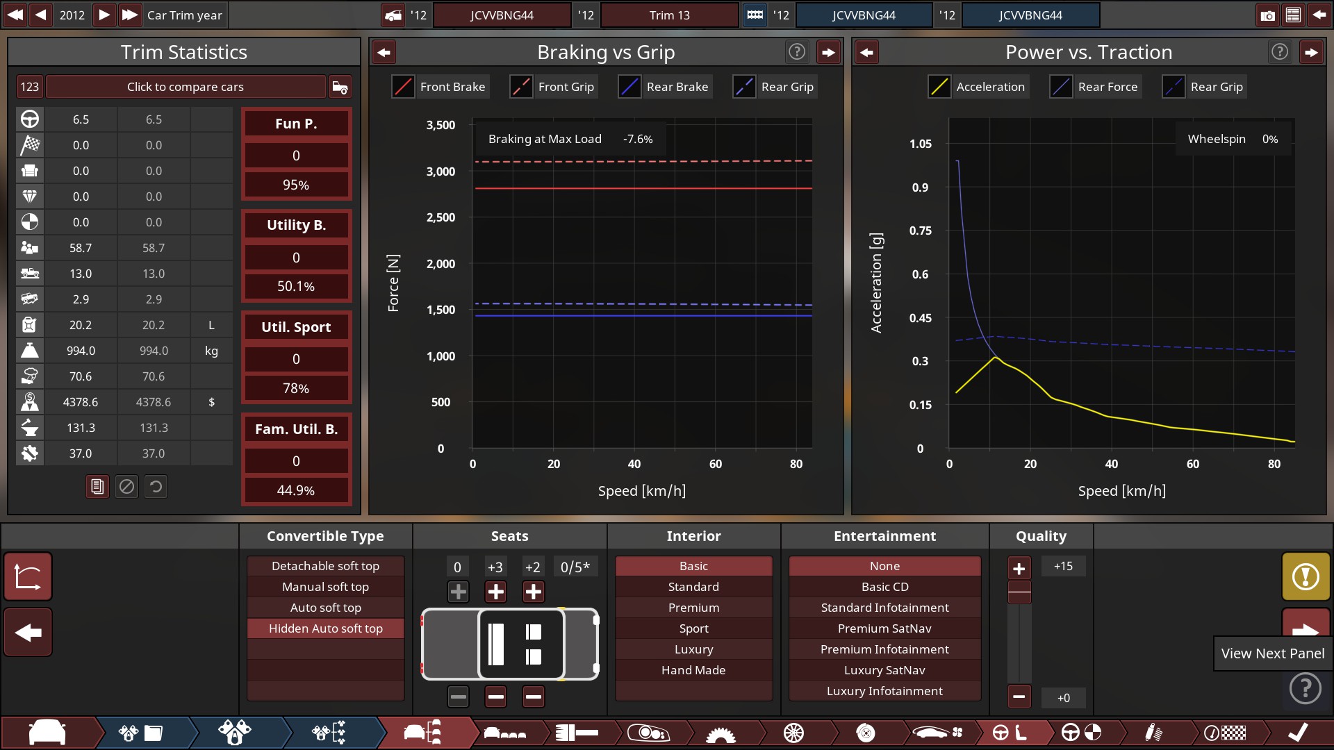Image resolution: width=1334 pixels, height=750 pixels.
Task: Show previous graph left of Braking vs Grip
Action: [x=384, y=52]
